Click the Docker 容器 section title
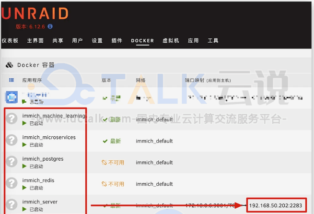Image resolution: width=314 pixels, height=214 pixels. (36, 65)
